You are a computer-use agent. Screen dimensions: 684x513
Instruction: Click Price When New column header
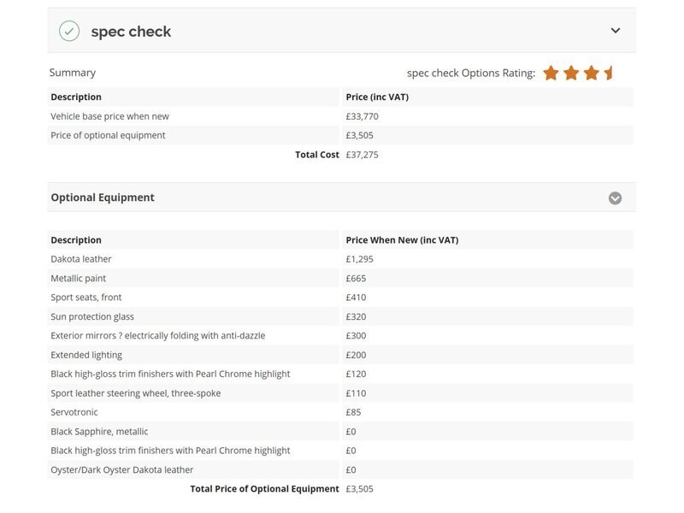click(x=402, y=240)
